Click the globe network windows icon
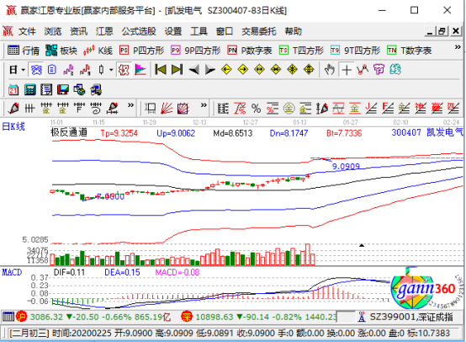466x342 pixels. (x=79, y=89)
